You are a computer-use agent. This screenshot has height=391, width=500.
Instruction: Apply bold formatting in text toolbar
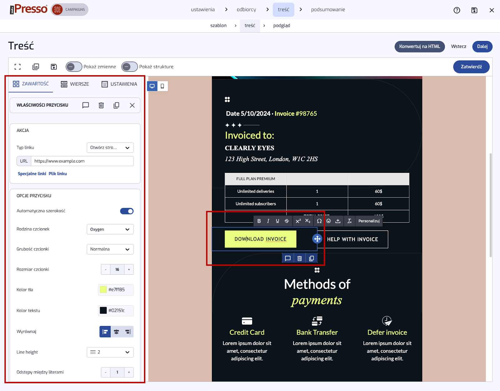pos(259,221)
